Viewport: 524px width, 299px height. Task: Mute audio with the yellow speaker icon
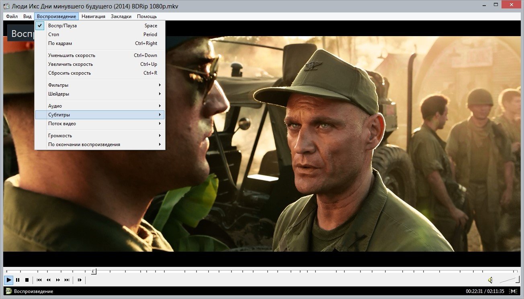pos(490,280)
